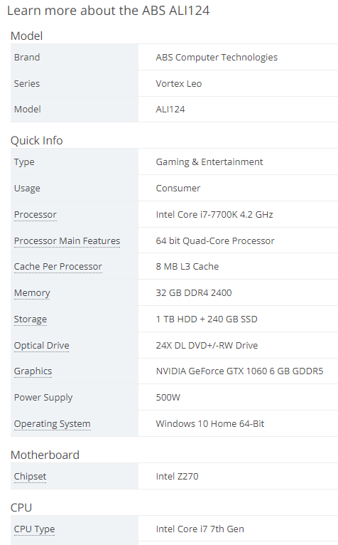
Task: Click the Motherboard section heading
Action: (x=45, y=455)
